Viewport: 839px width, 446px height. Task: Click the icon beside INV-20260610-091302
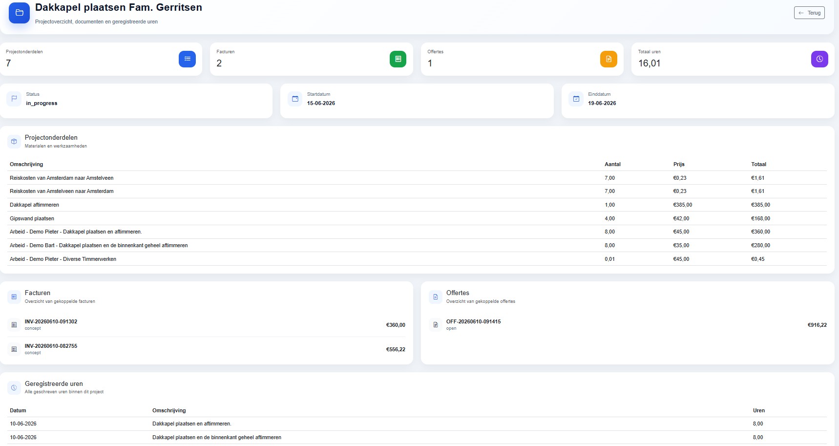(x=14, y=325)
